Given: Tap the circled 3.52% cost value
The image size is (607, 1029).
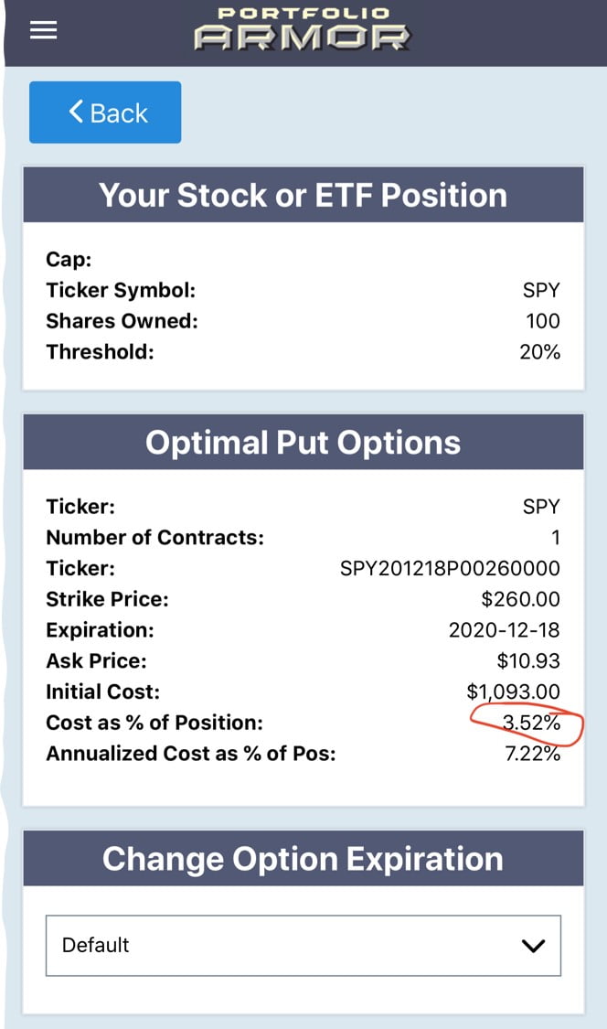Looking at the screenshot, I should click(x=531, y=724).
